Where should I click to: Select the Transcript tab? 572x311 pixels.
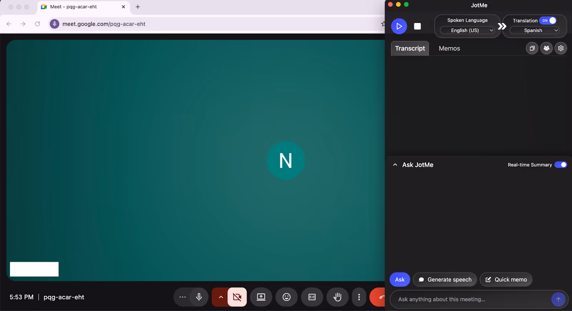tap(410, 49)
